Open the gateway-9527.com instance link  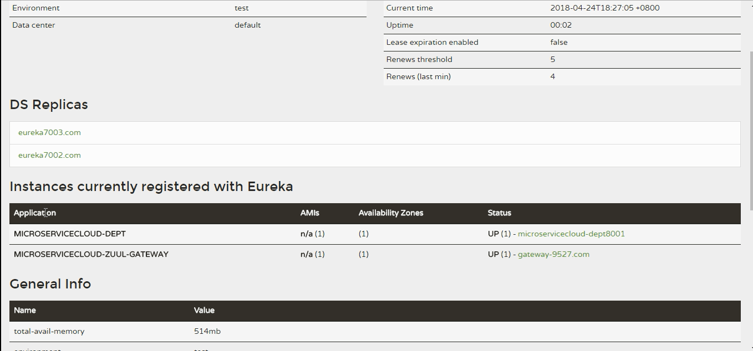pyautogui.click(x=553, y=255)
